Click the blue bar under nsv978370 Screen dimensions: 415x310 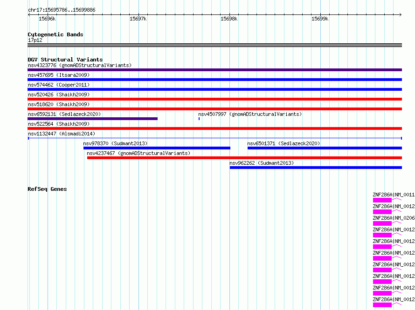[x=157, y=148]
